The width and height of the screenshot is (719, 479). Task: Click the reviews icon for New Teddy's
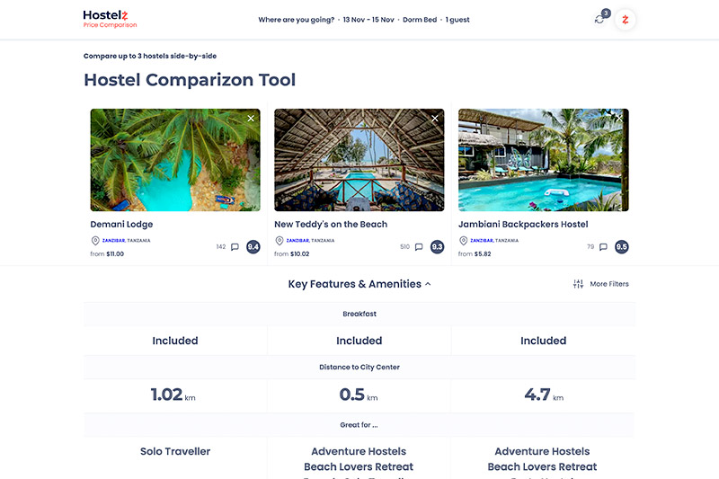(x=419, y=247)
